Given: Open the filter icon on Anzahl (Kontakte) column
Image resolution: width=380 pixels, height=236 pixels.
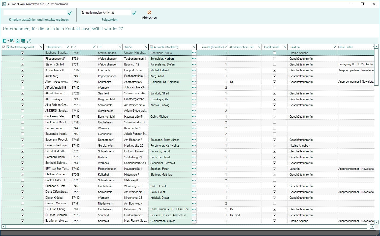Looking at the screenshot, I should pyautogui.click(x=226, y=47).
